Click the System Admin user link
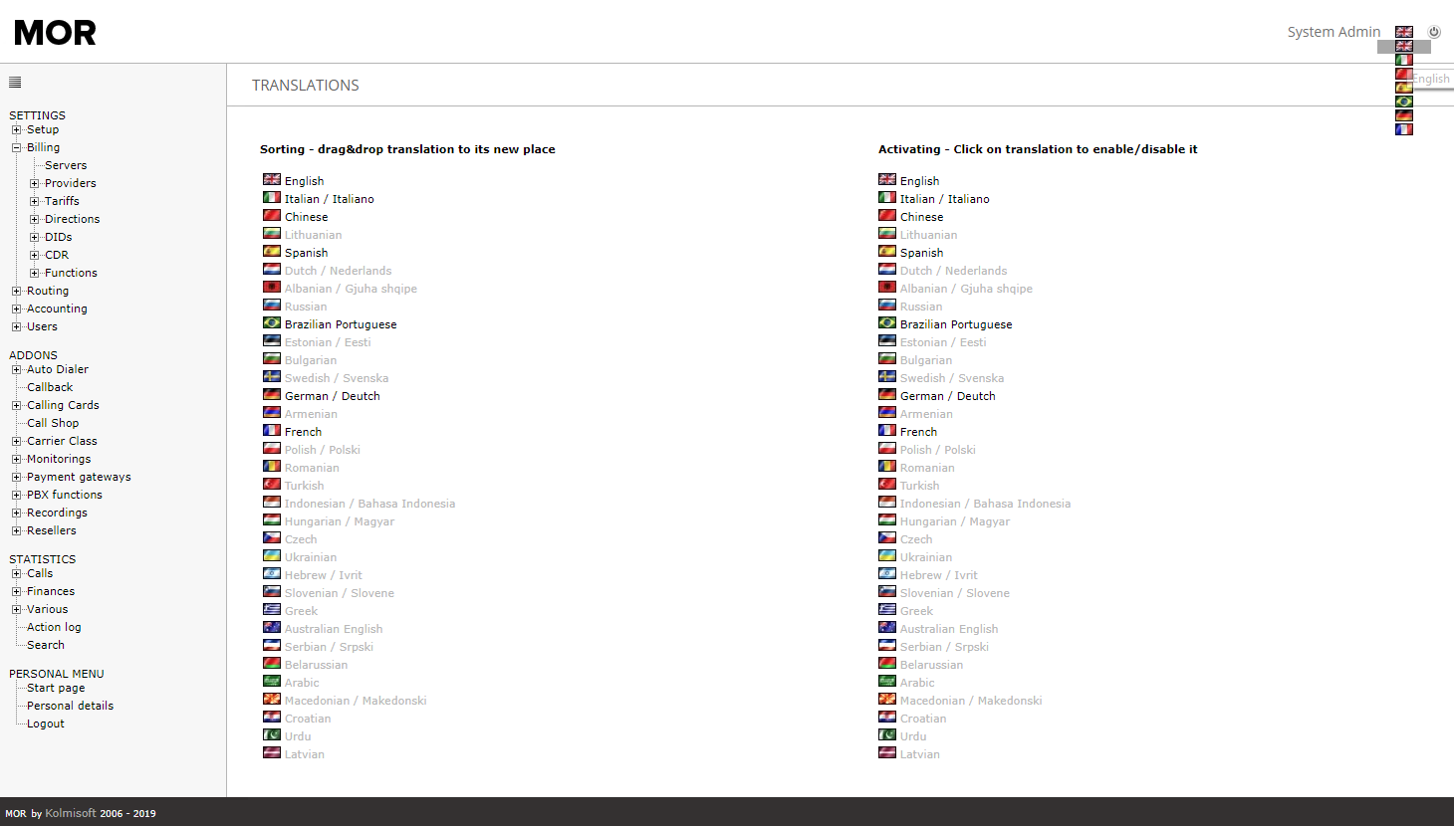The height and width of the screenshot is (826, 1454). pyautogui.click(x=1333, y=32)
